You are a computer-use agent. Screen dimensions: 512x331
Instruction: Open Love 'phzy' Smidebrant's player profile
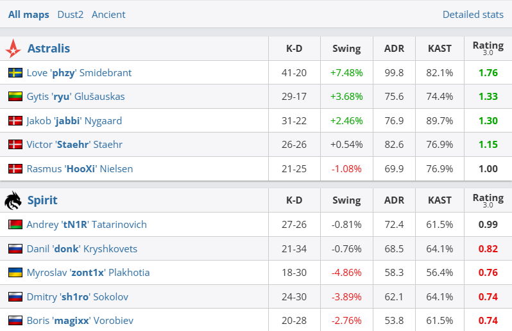click(79, 73)
